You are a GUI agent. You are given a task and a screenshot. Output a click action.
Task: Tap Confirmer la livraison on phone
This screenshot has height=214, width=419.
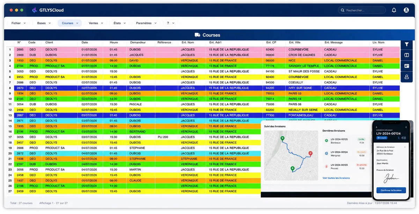[x=391, y=190]
